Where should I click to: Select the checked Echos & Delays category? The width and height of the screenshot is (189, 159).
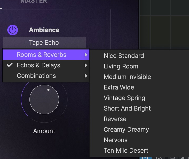tap(38, 65)
